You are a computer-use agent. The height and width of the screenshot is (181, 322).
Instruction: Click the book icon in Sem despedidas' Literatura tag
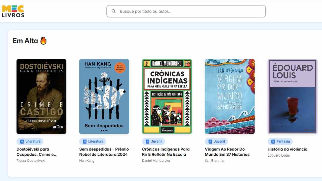pos(85,142)
